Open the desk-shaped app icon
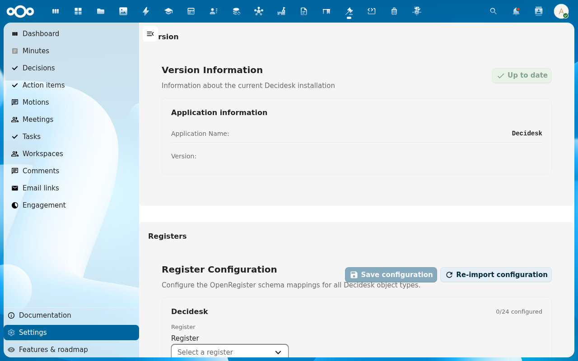578x361 pixels. (326, 11)
